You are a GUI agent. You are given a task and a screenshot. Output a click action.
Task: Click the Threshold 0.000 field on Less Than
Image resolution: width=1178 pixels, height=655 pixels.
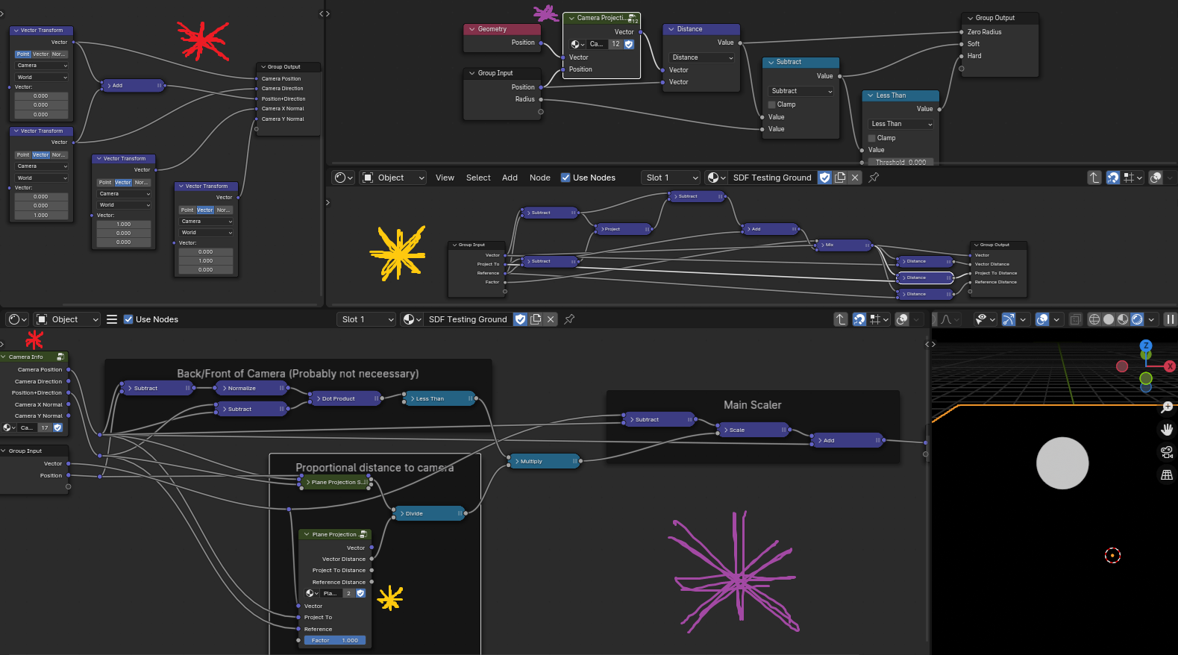(900, 162)
